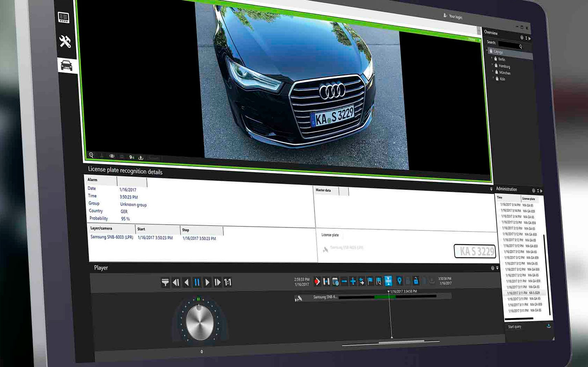
Task: Click the jog dial speed knob
Action: click(199, 323)
